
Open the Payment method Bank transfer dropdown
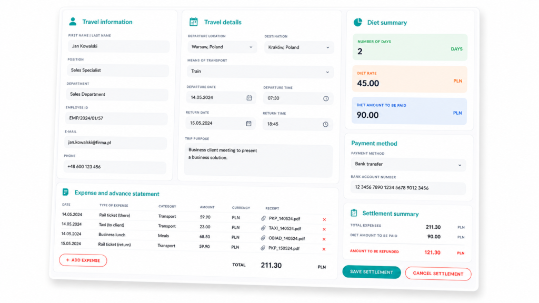pos(408,165)
